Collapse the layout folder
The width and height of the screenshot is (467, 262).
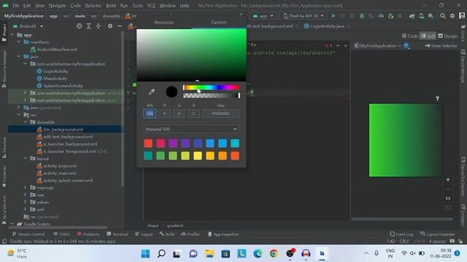click(26, 159)
